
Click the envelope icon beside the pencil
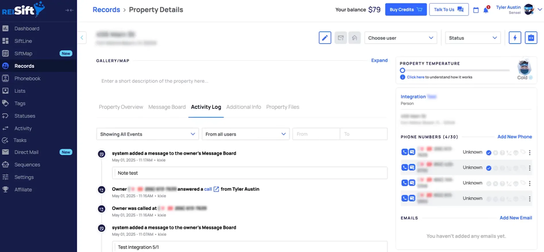pos(341,38)
